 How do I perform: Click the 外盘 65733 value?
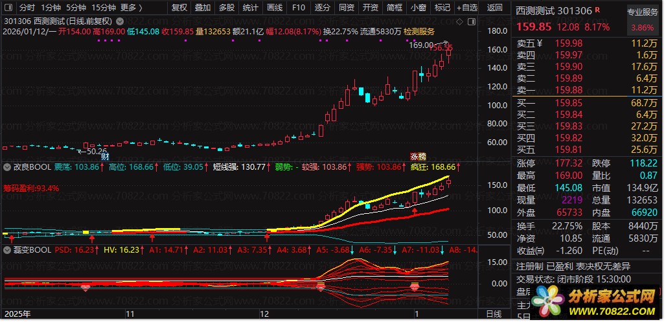coord(571,211)
